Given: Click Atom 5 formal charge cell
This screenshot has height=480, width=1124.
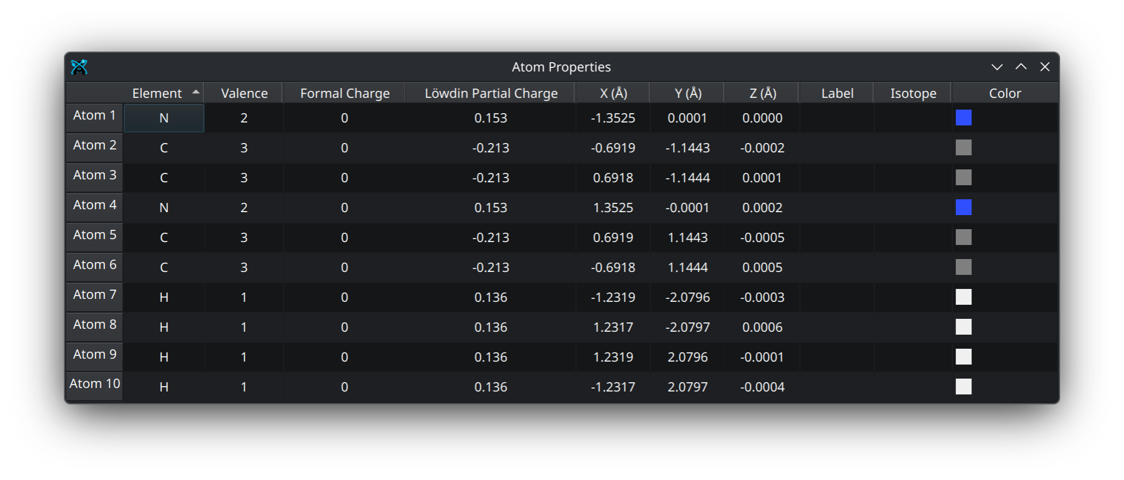Looking at the screenshot, I should pyautogui.click(x=344, y=238).
